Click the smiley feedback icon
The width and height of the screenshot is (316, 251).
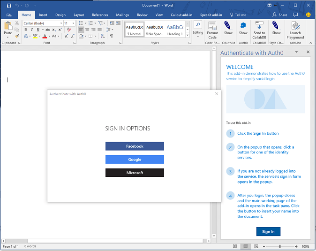click(x=308, y=15)
